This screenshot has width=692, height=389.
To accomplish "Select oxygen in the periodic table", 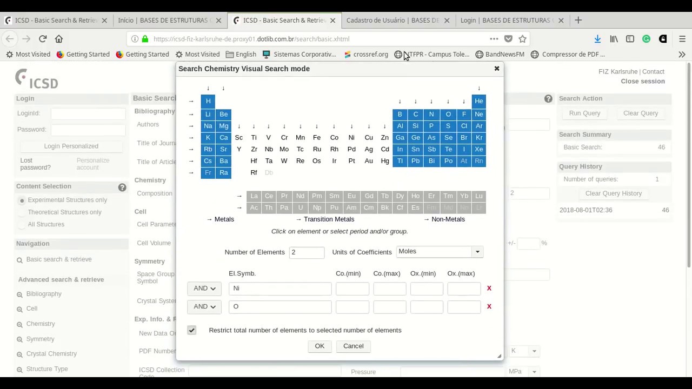I will pos(448,114).
